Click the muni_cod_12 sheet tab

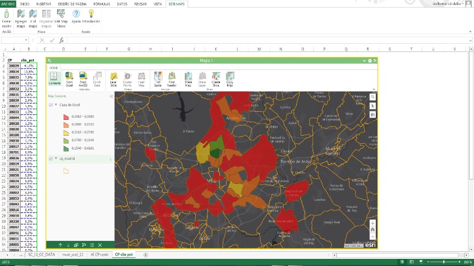click(x=72, y=255)
